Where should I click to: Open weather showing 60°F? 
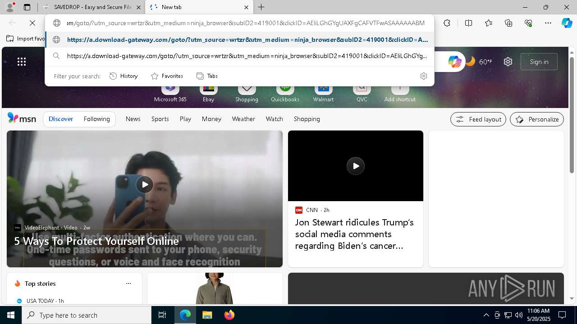pyautogui.click(x=479, y=62)
